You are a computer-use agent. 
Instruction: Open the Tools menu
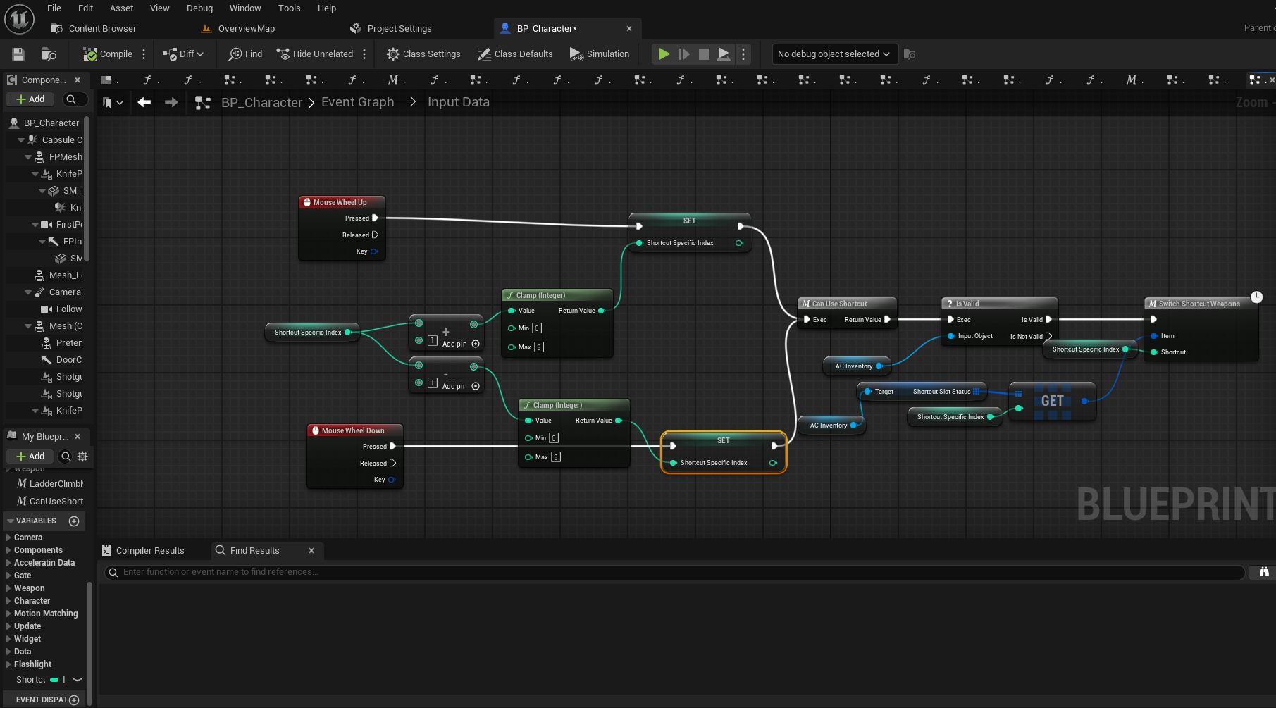click(x=289, y=8)
